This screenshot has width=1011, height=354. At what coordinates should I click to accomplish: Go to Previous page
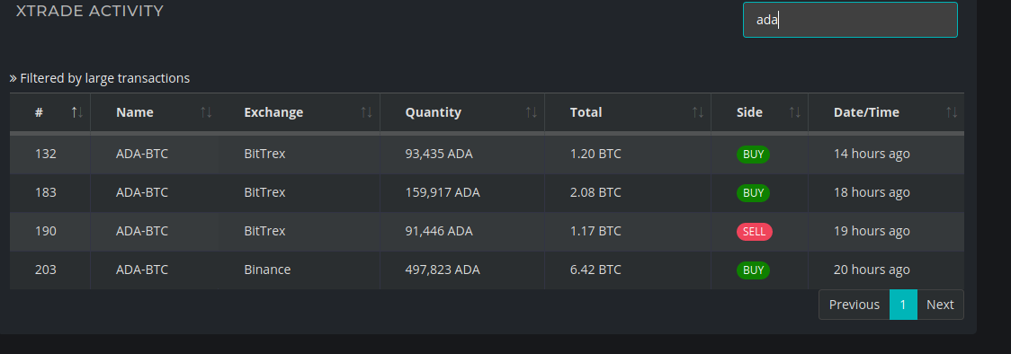[854, 305]
